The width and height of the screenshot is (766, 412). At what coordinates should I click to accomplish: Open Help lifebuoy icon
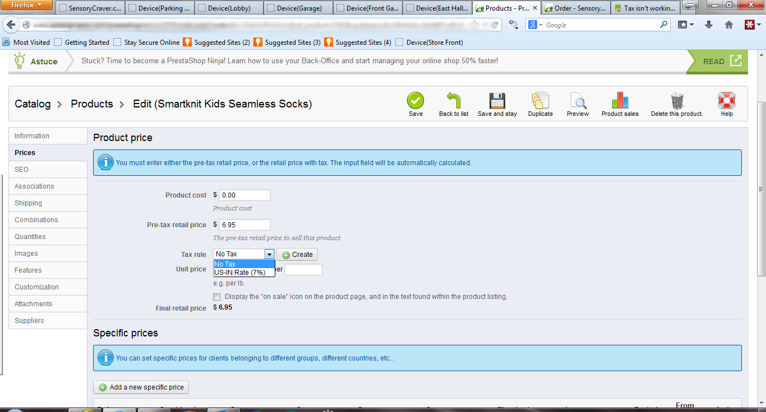pyautogui.click(x=727, y=100)
